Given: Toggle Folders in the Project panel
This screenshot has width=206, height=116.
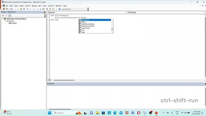Looking at the screenshot, I should point(10,15).
